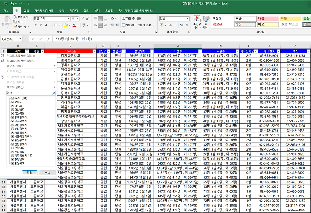Uncheck 경기도 in the filter list
This screenshot has width=311, height=213.
click(x=12, y=106)
